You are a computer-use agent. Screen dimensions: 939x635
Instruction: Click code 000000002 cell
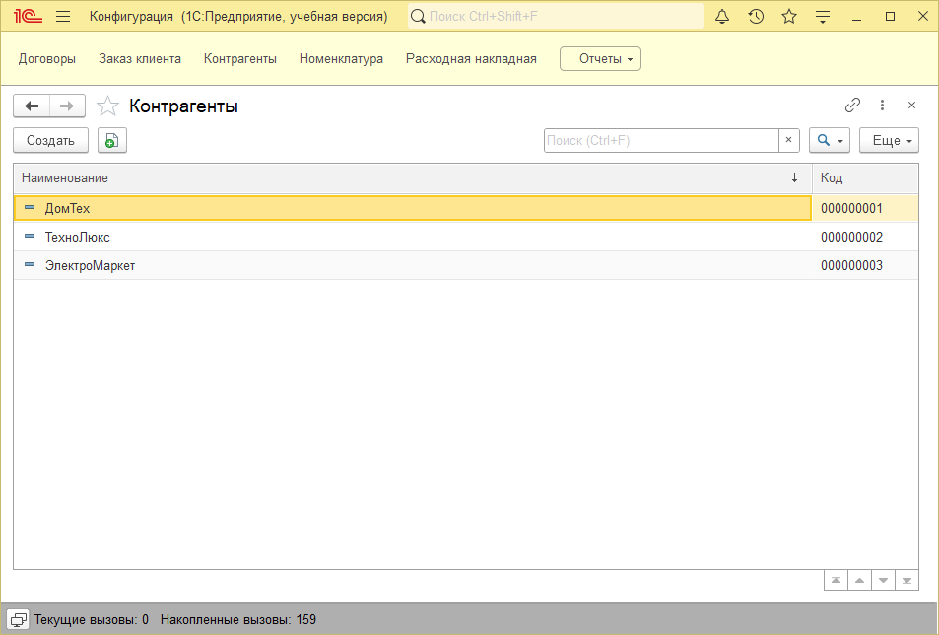coord(865,238)
